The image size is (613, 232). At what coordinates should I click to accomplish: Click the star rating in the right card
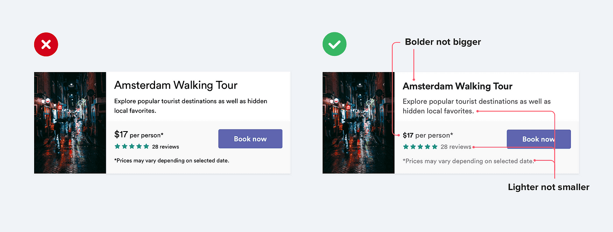420,147
